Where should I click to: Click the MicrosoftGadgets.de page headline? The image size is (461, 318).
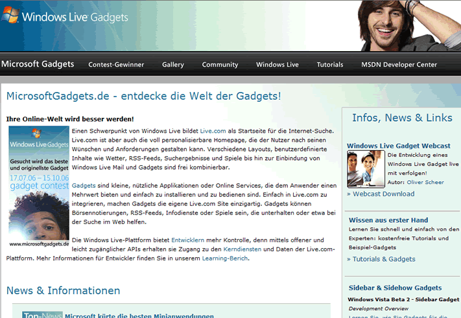pos(143,96)
